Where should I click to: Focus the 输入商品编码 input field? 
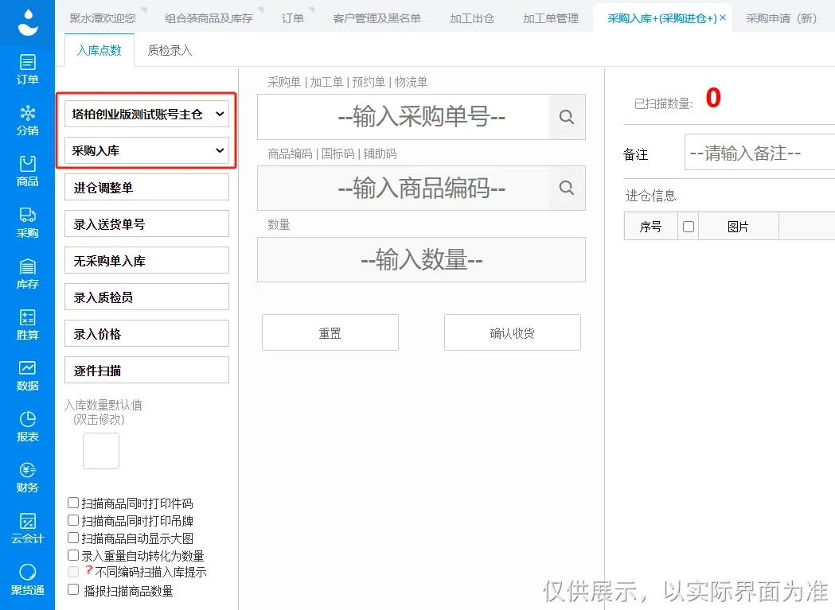point(403,188)
